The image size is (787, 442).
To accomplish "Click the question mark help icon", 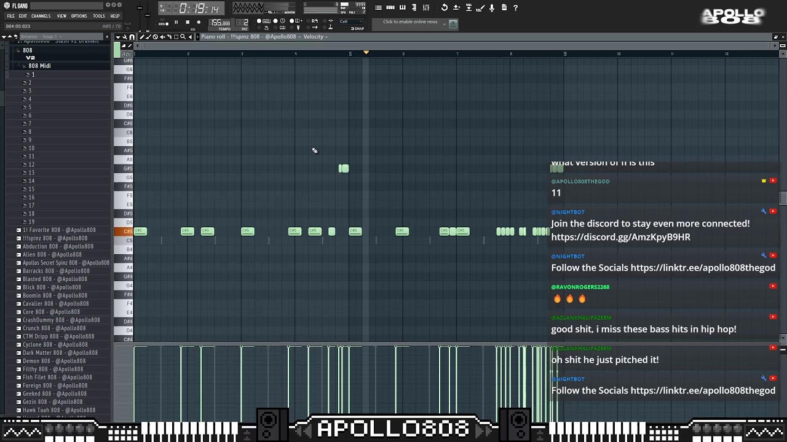I will click(515, 7).
